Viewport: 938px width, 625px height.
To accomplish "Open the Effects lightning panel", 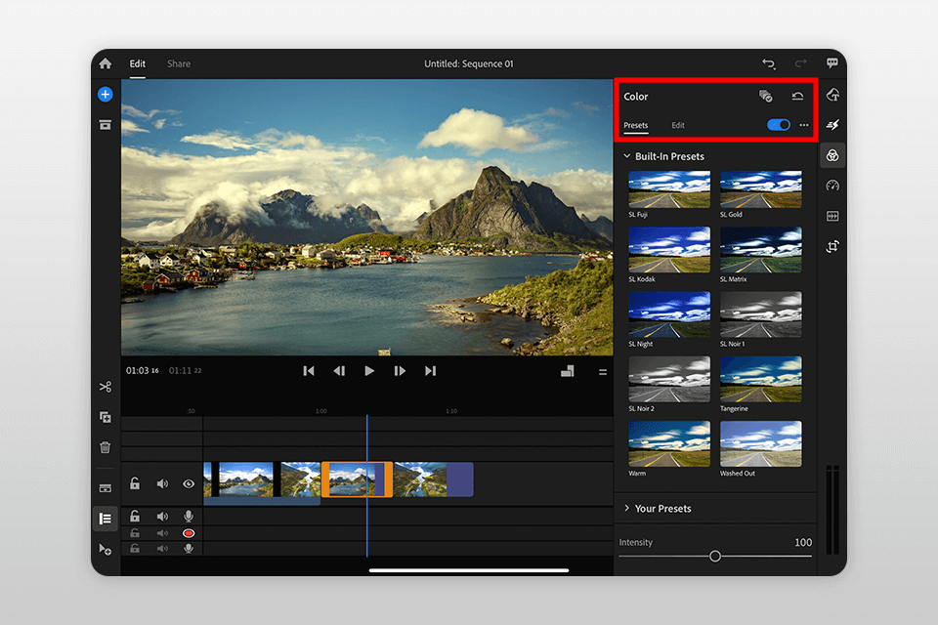I will click(832, 125).
